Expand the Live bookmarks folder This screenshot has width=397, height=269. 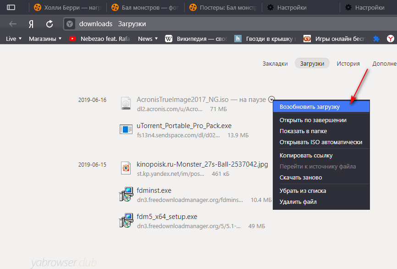[x=14, y=39]
